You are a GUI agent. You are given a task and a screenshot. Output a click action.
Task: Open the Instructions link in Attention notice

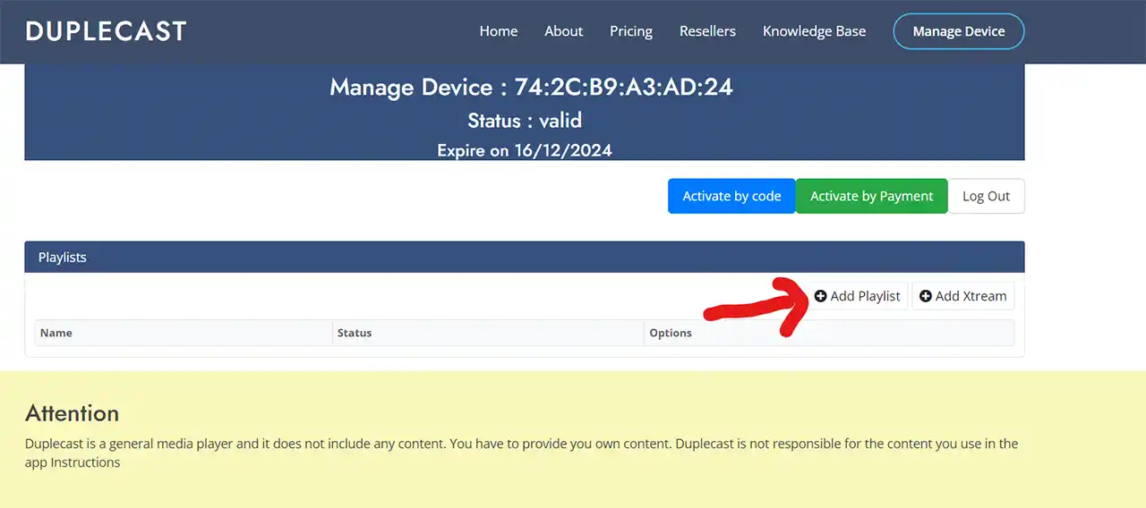coord(85,462)
